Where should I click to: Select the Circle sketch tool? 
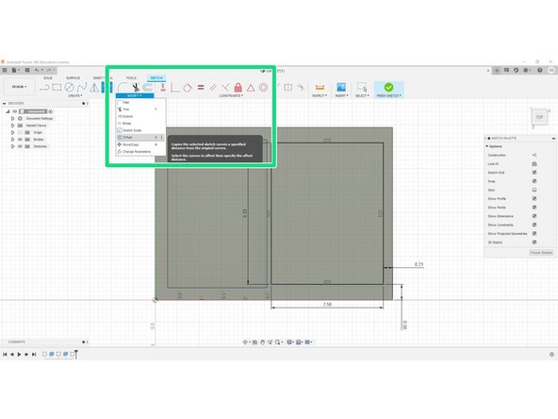(70, 87)
